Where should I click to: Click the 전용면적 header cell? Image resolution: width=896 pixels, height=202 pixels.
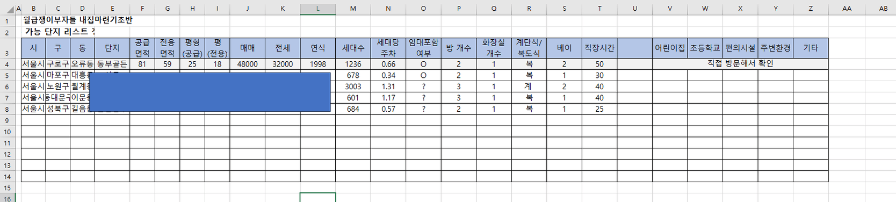point(168,48)
